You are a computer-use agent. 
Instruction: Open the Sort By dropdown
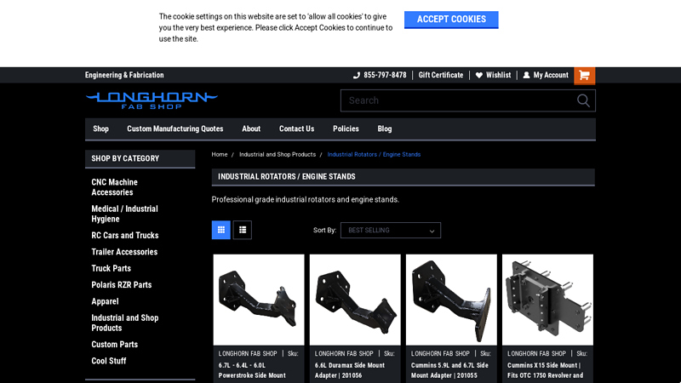click(391, 230)
